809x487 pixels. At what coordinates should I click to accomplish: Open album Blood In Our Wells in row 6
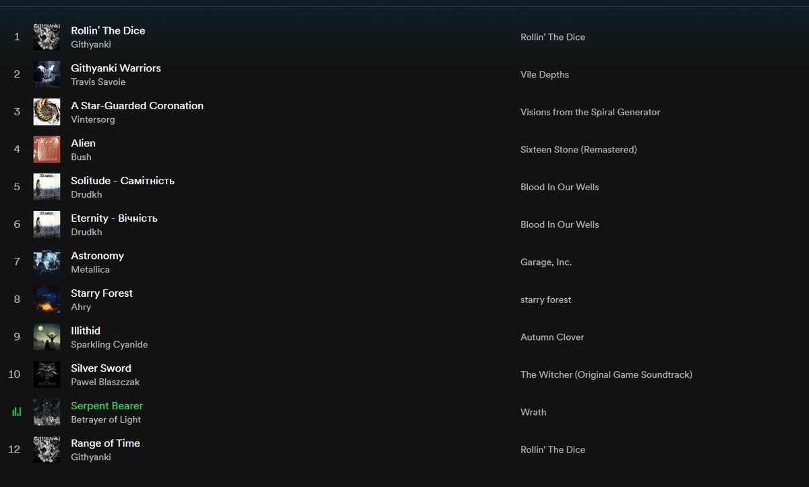pyautogui.click(x=560, y=225)
